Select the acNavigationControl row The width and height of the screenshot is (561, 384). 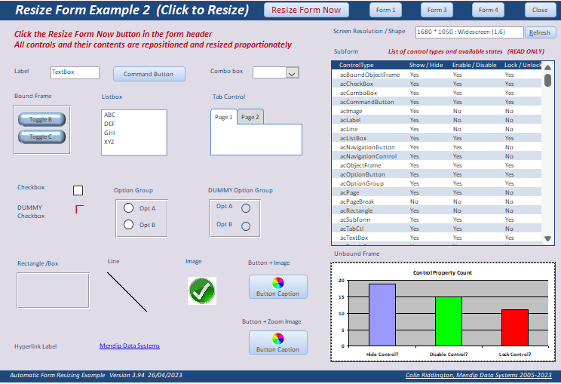pos(437,156)
